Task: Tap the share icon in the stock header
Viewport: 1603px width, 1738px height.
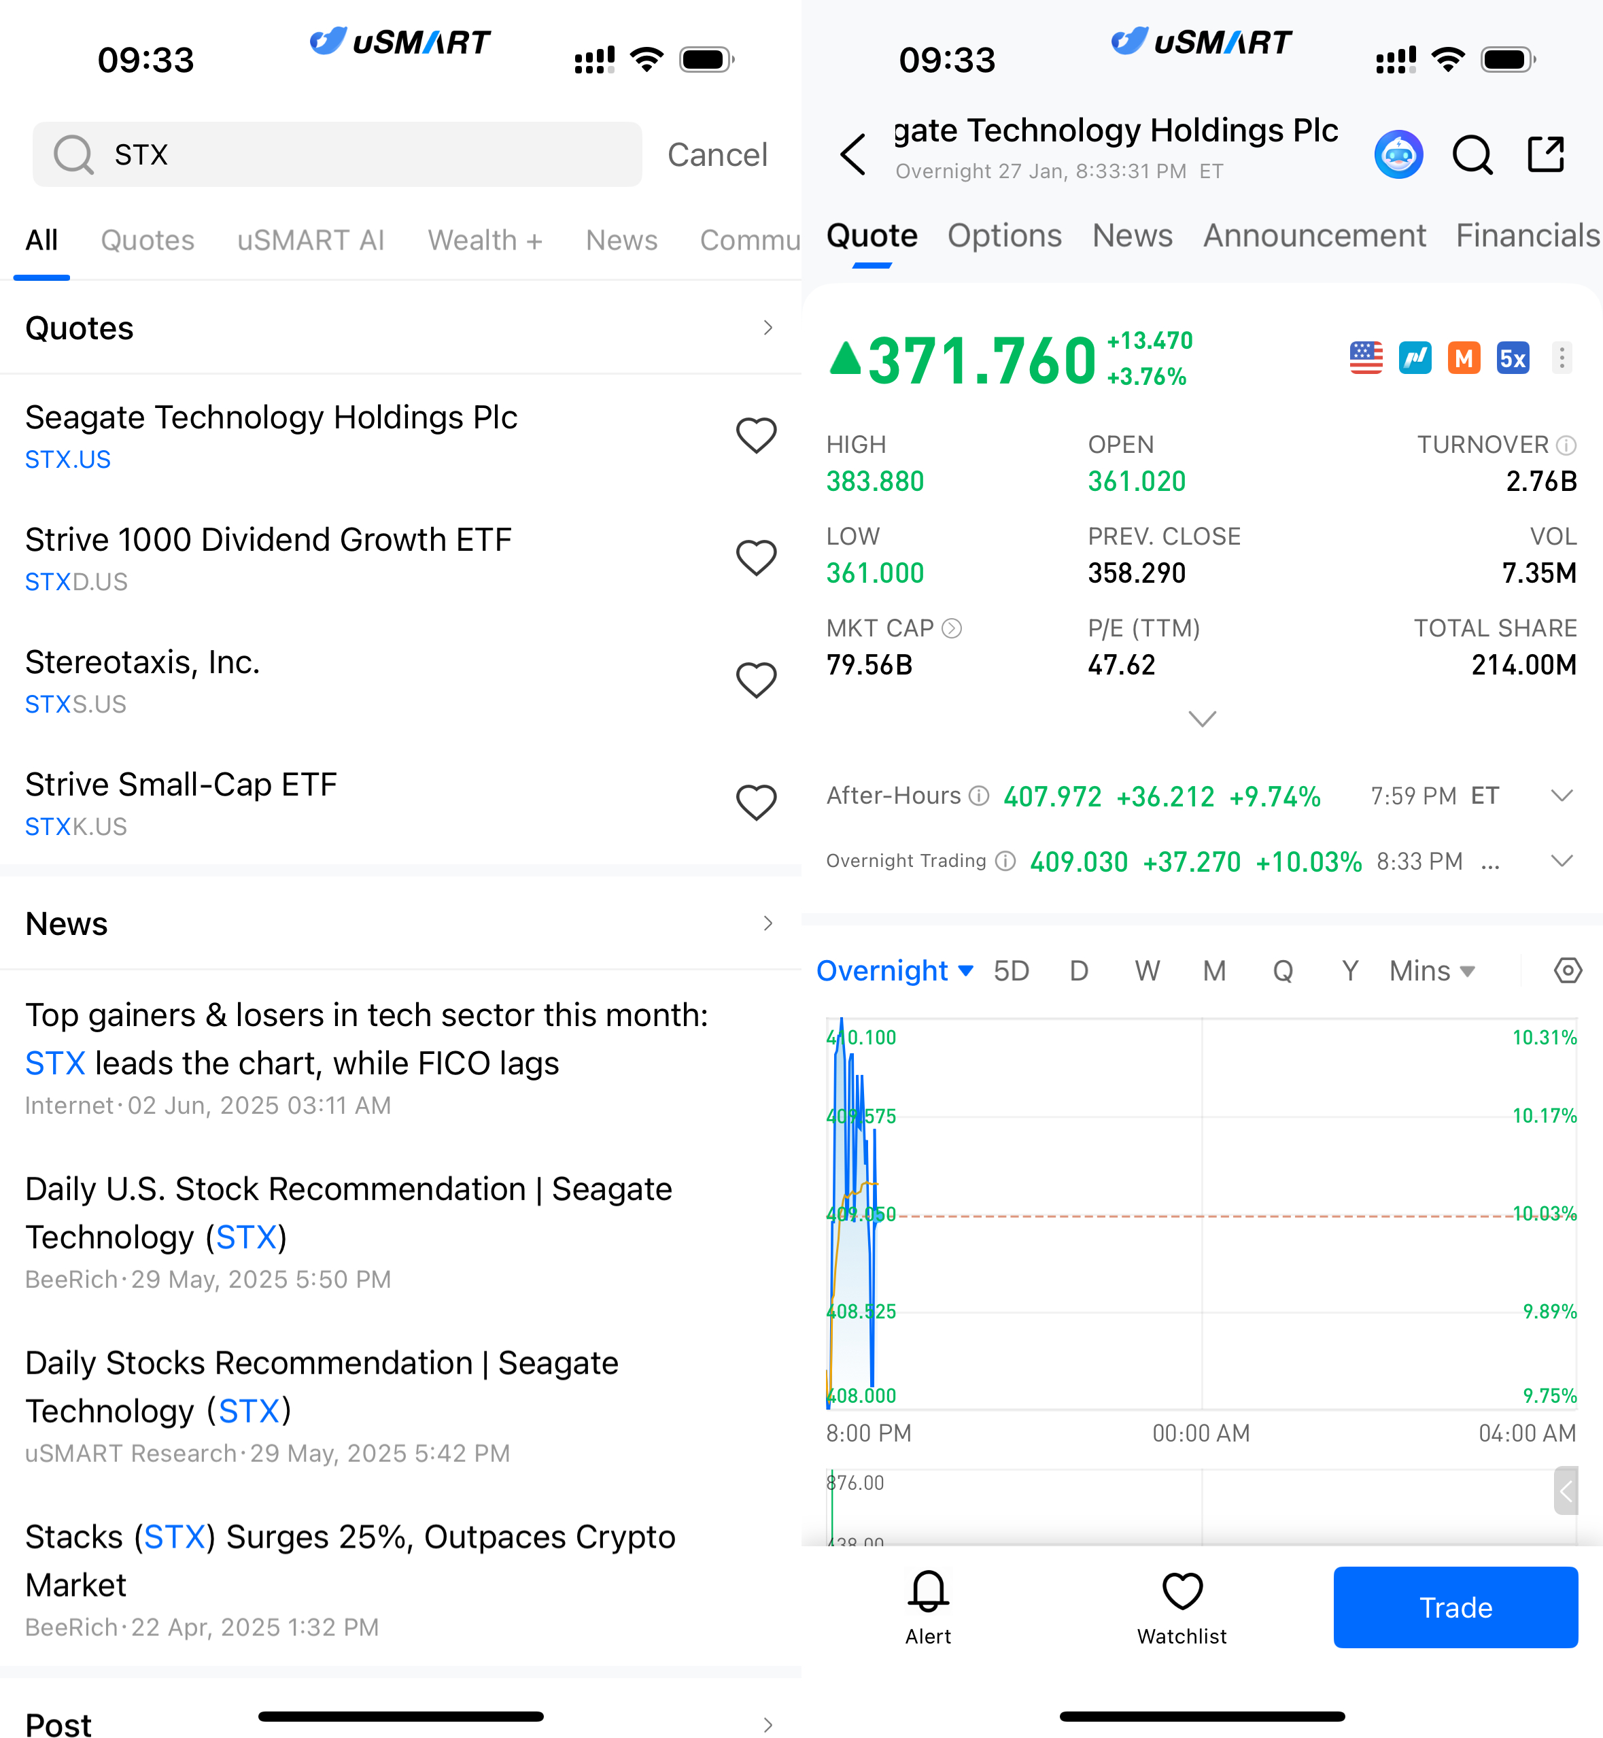Action: (x=1545, y=155)
